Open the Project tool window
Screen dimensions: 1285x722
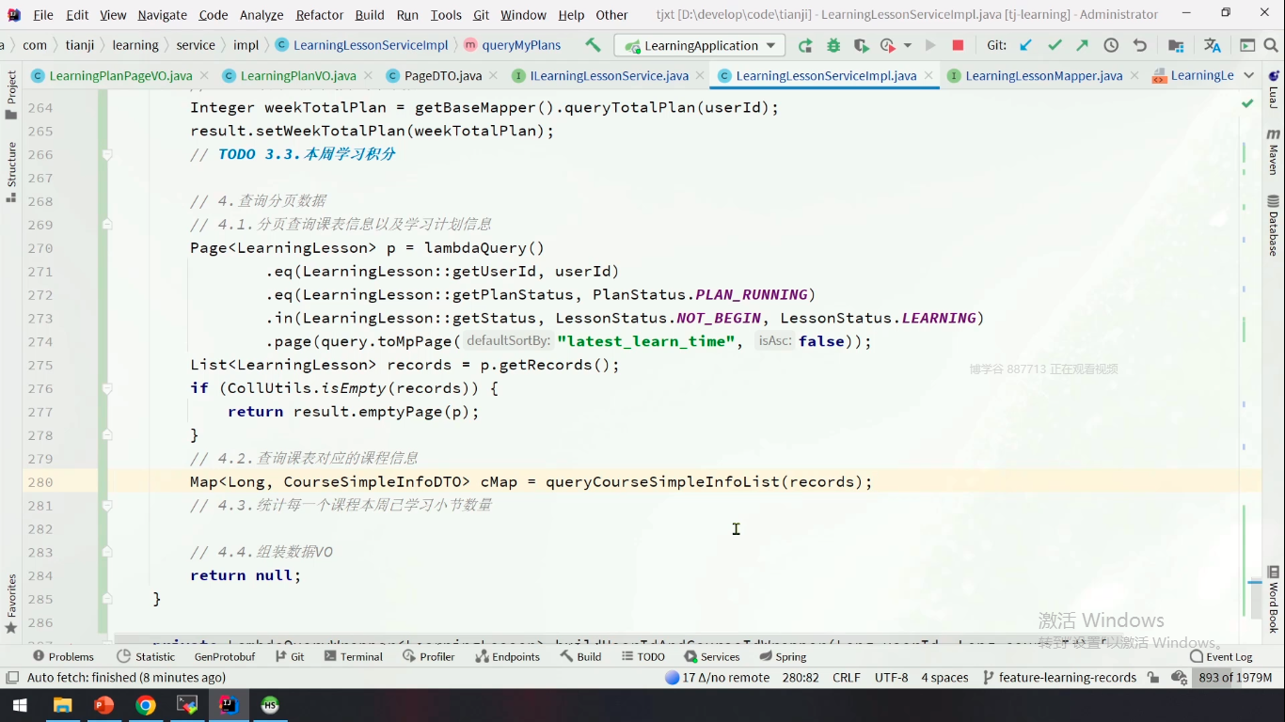click(x=11, y=96)
